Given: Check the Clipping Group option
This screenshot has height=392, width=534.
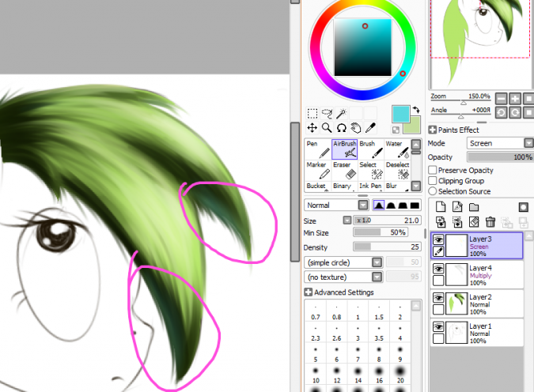Looking at the screenshot, I should (433, 181).
